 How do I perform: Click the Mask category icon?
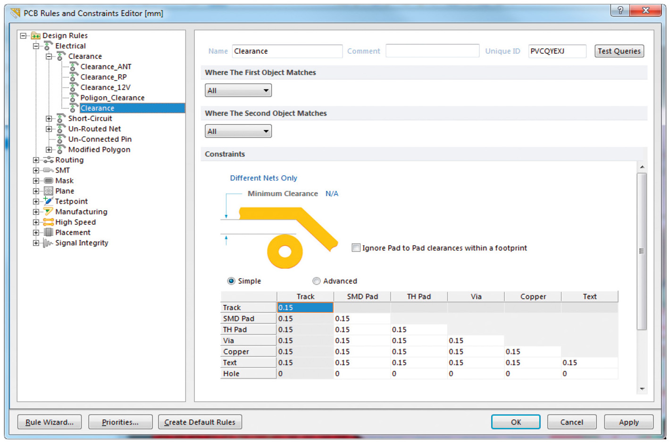48,180
